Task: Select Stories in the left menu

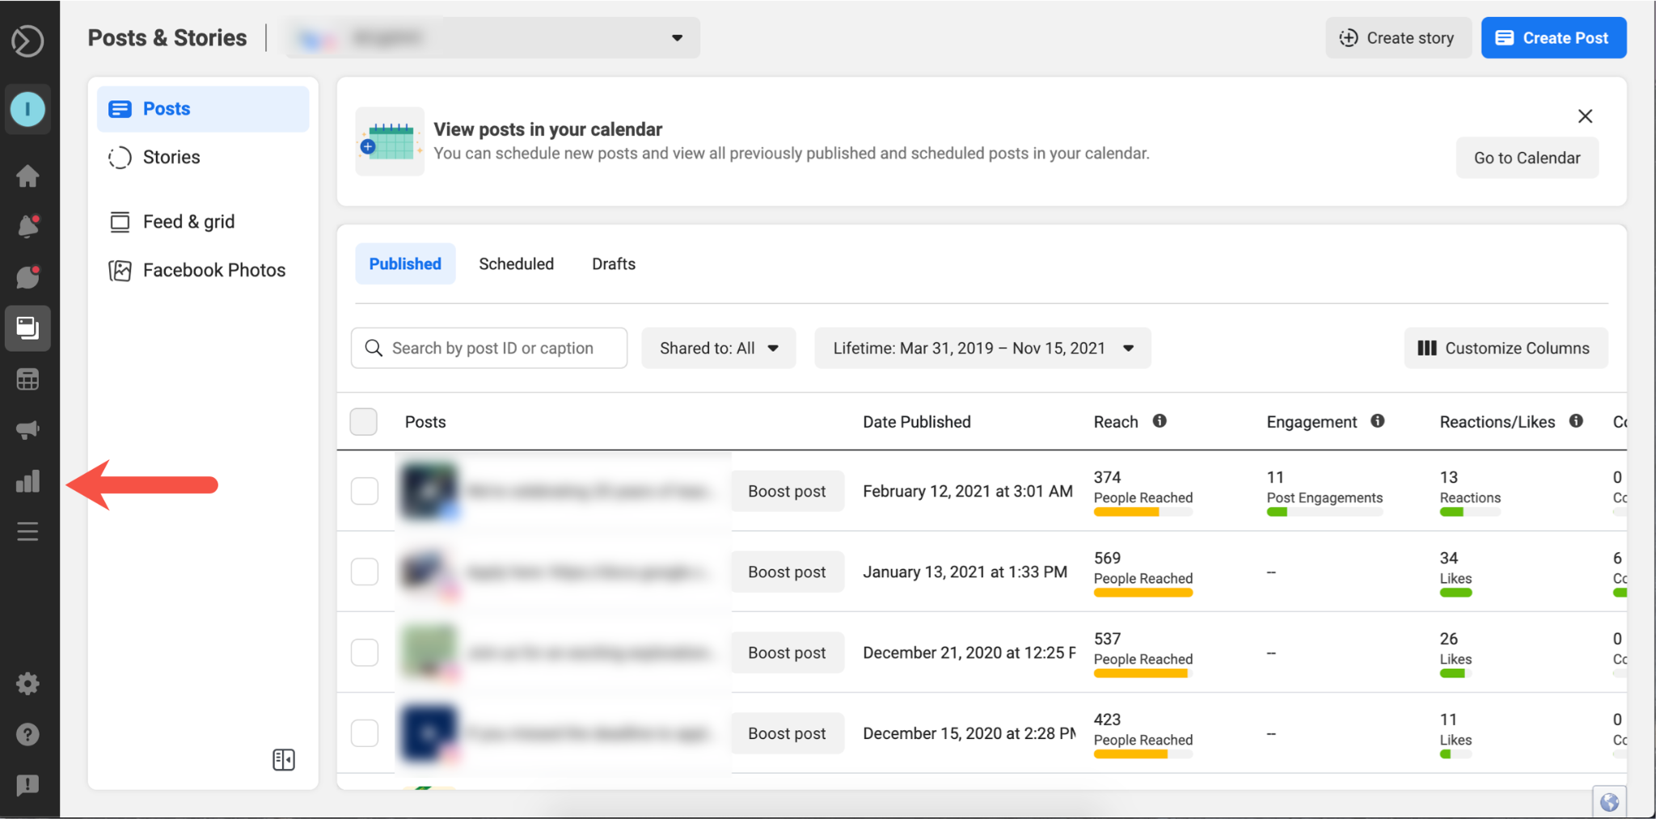Action: (203, 157)
